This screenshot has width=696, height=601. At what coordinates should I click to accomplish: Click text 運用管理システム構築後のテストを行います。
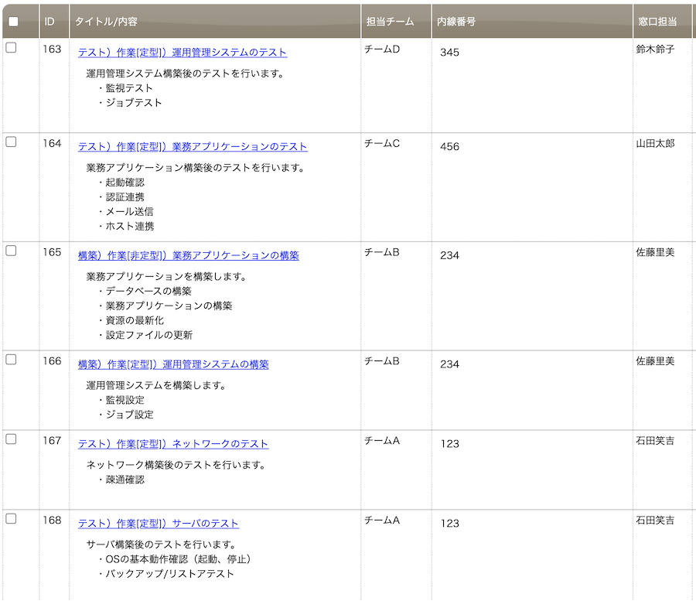point(186,73)
